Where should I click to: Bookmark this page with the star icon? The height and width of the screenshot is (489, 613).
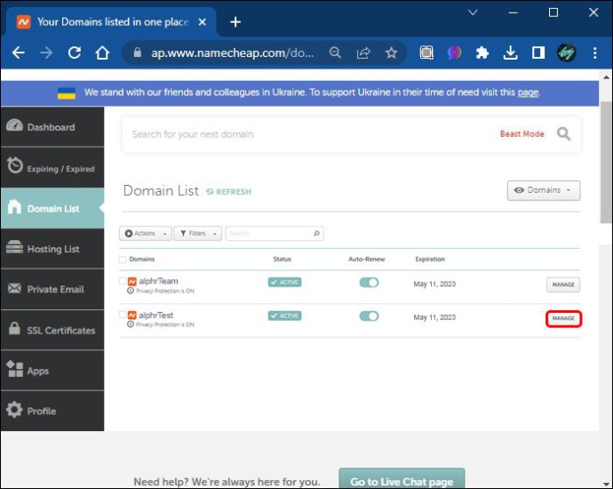pyautogui.click(x=391, y=52)
